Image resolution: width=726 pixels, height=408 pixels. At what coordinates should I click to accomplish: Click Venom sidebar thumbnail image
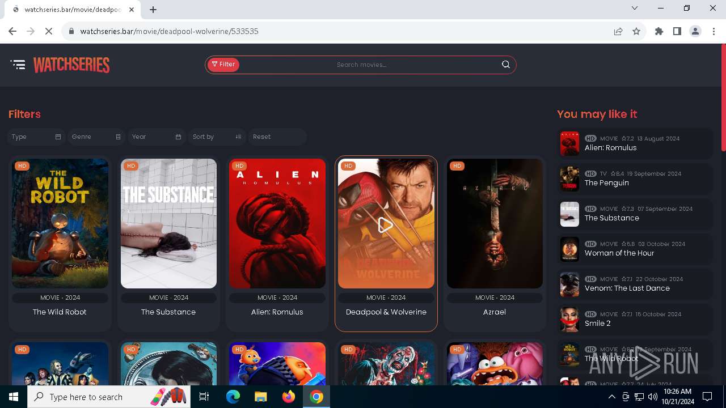click(569, 284)
